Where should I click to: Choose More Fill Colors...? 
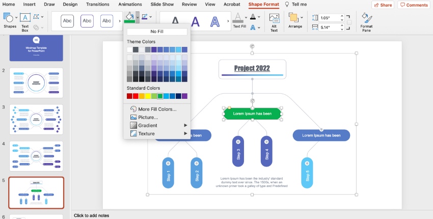(x=157, y=109)
